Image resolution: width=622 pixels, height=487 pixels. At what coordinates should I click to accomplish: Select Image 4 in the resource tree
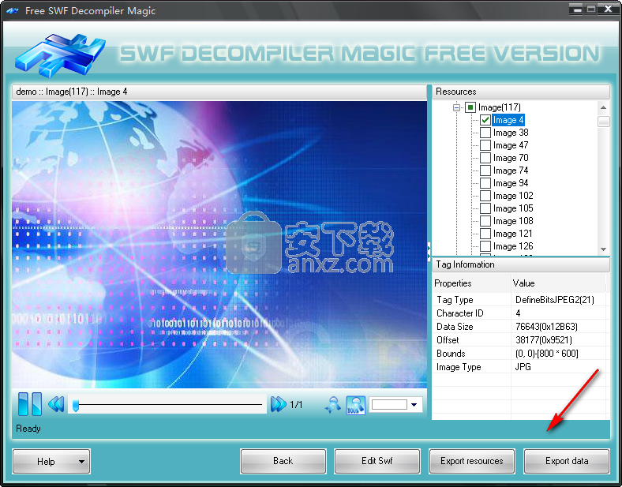coord(508,120)
